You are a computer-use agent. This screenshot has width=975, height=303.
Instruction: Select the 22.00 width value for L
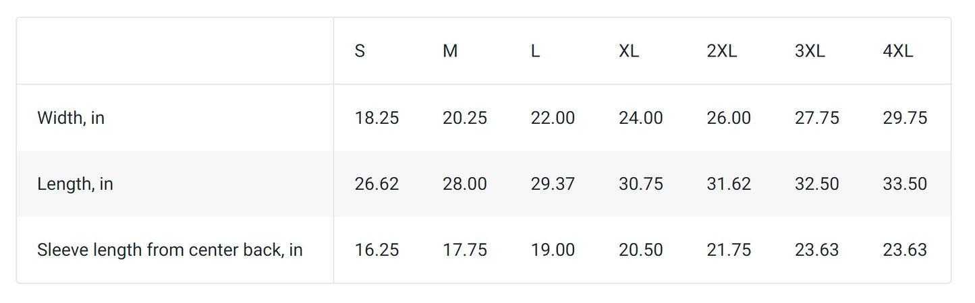click(553, 118)
